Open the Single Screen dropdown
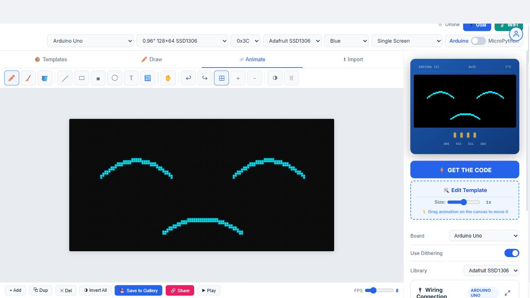The height and width of the screenshot is (298, 530). coord(407,41)
